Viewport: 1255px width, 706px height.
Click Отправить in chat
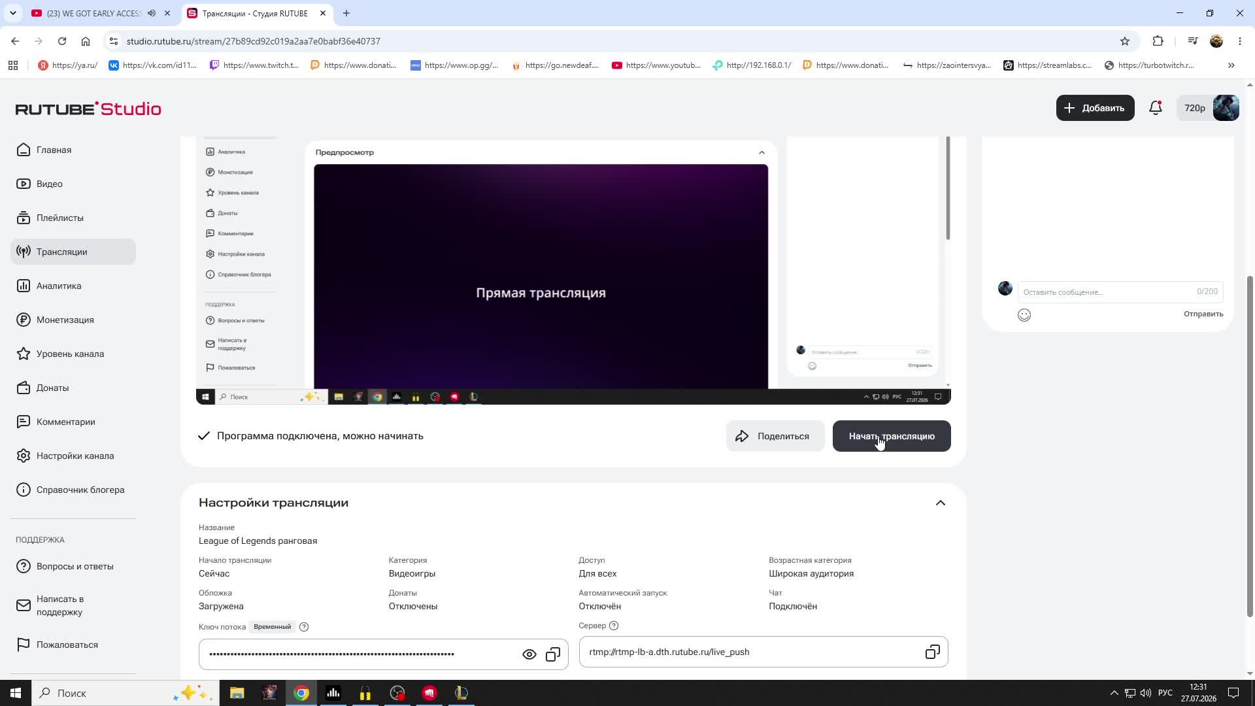pyautogui.click(x=1203, y=314)
